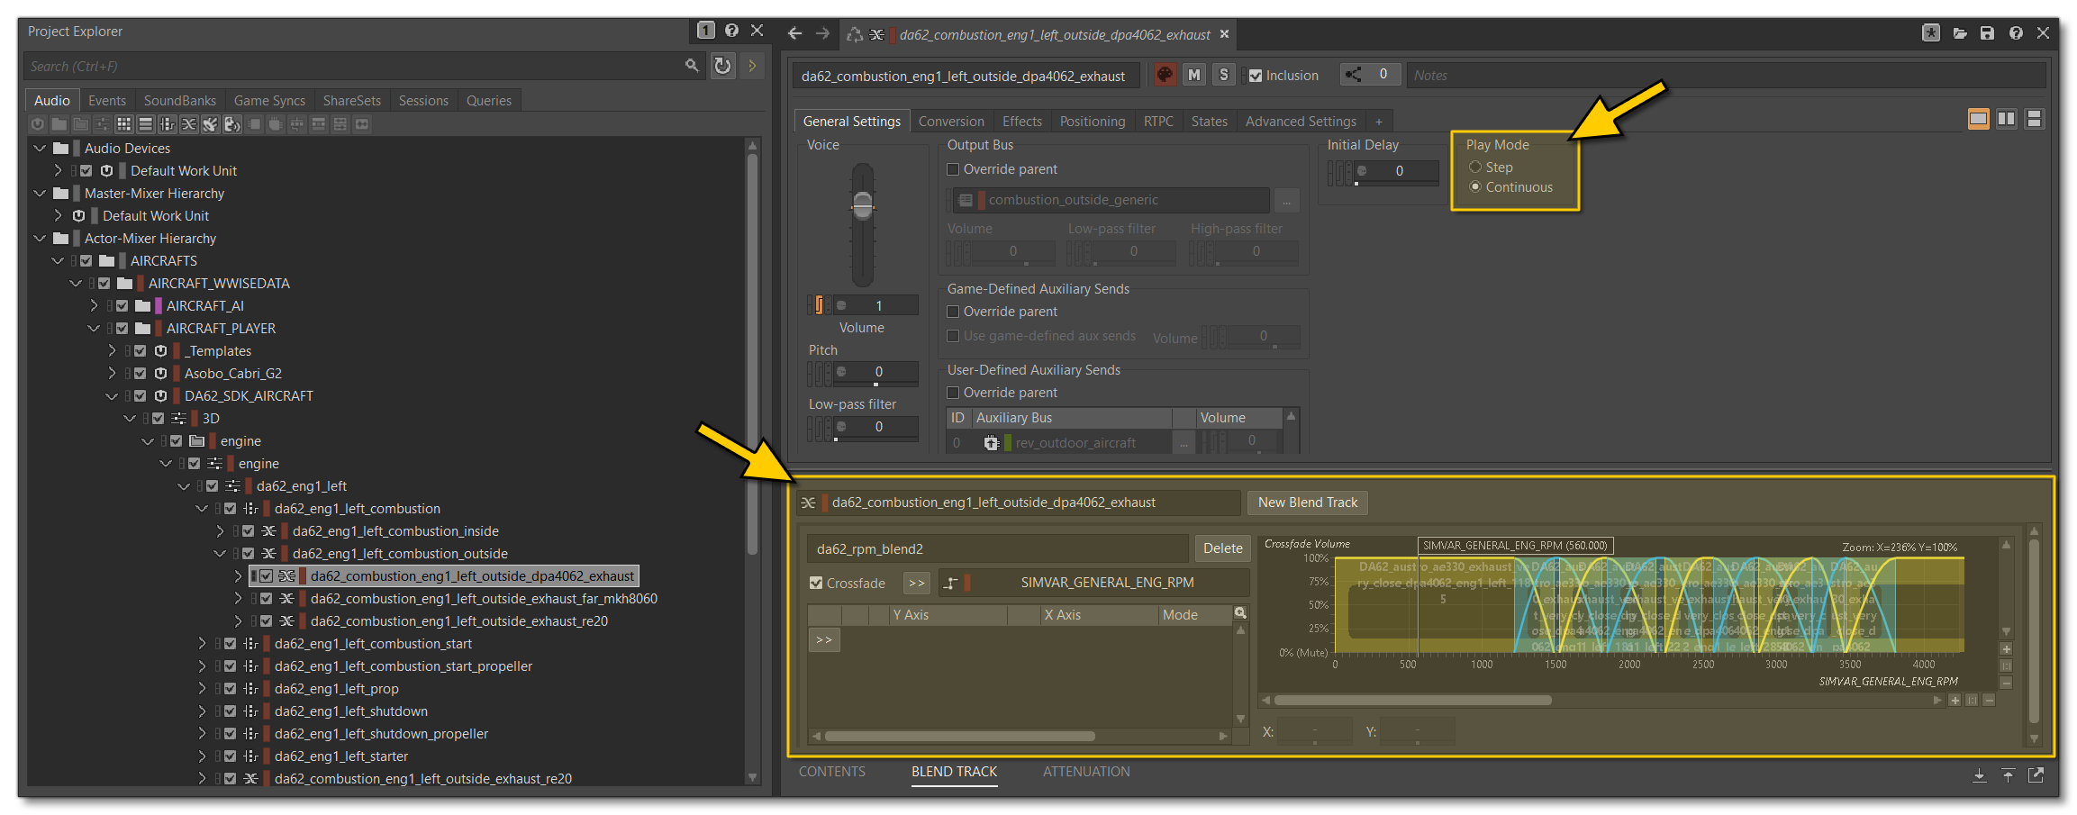Click the Initial Delay input field
2077x815 pixels.
tap(1396, 171)
